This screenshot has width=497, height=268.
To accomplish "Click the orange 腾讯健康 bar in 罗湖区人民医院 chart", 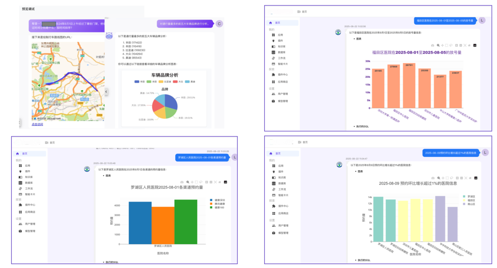I will (163, 225).
